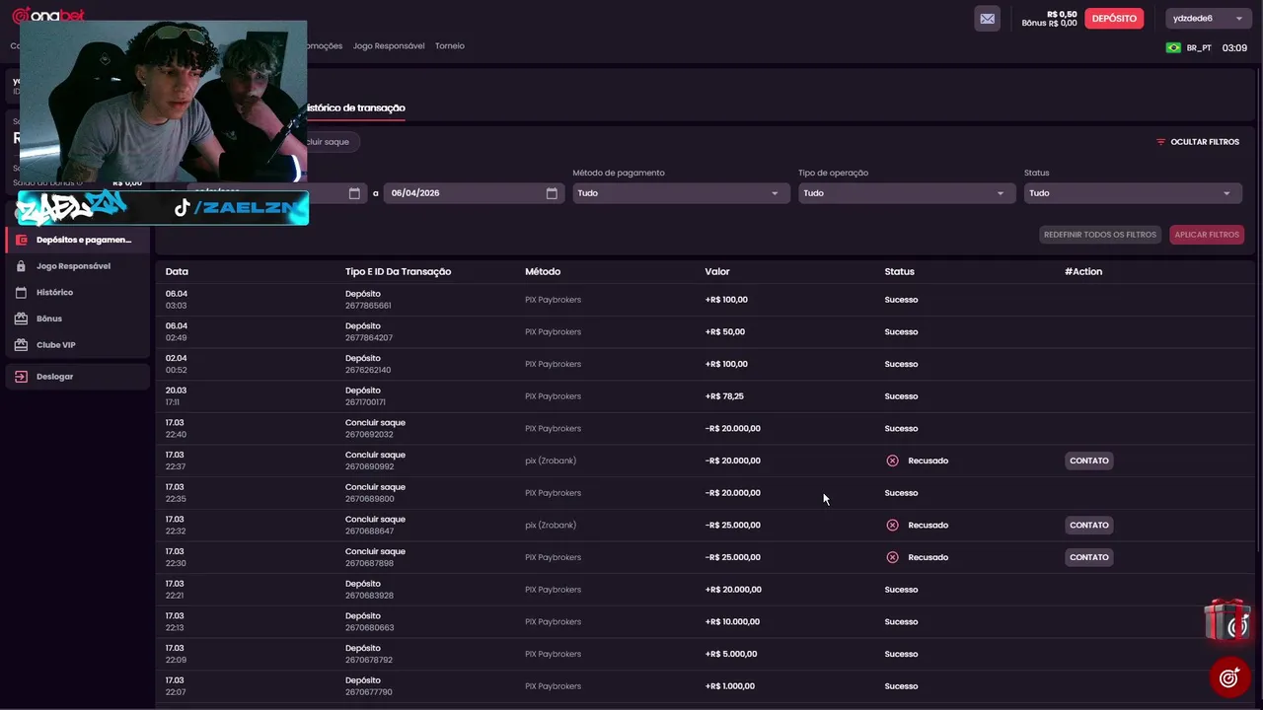
Task: Click transaction ID 2677865661
Action: [x=368, y=306]
